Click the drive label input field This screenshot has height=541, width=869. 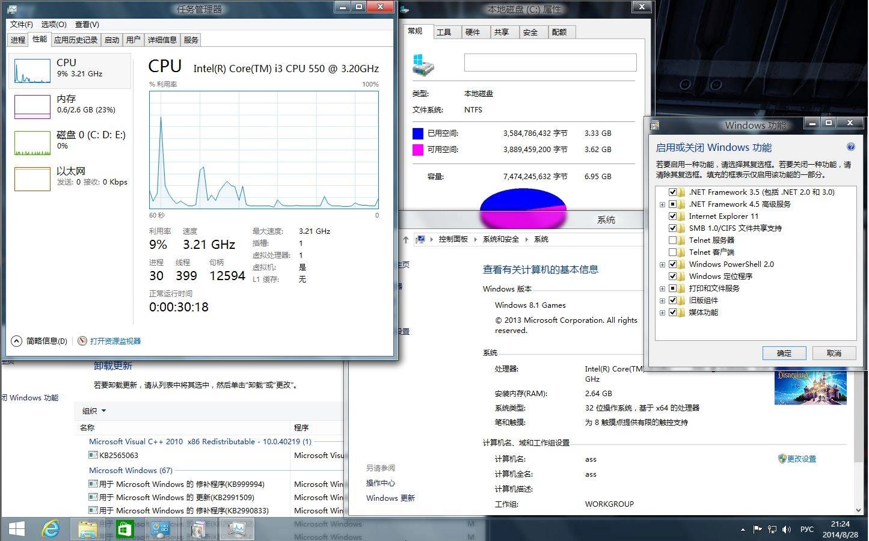[550, 63]
